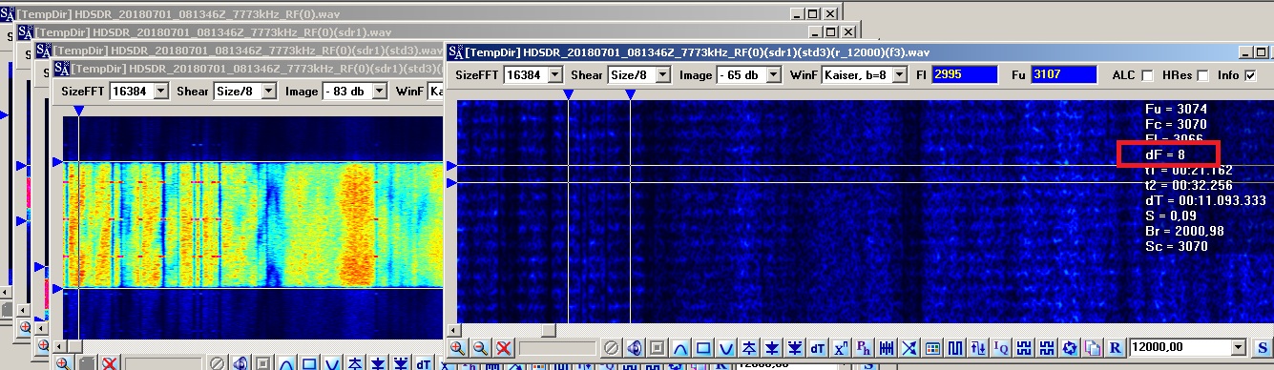Image resolution: width=1274 pixels, height=370 pixels.
Task: Click the single down-arrow-to-line icon
Action: 772,347
